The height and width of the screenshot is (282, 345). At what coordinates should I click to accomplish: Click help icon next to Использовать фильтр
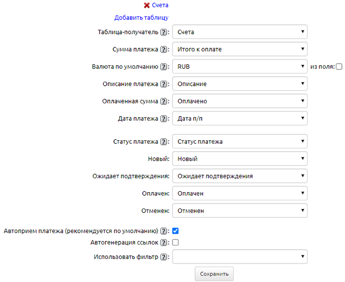tap(164, 257)
